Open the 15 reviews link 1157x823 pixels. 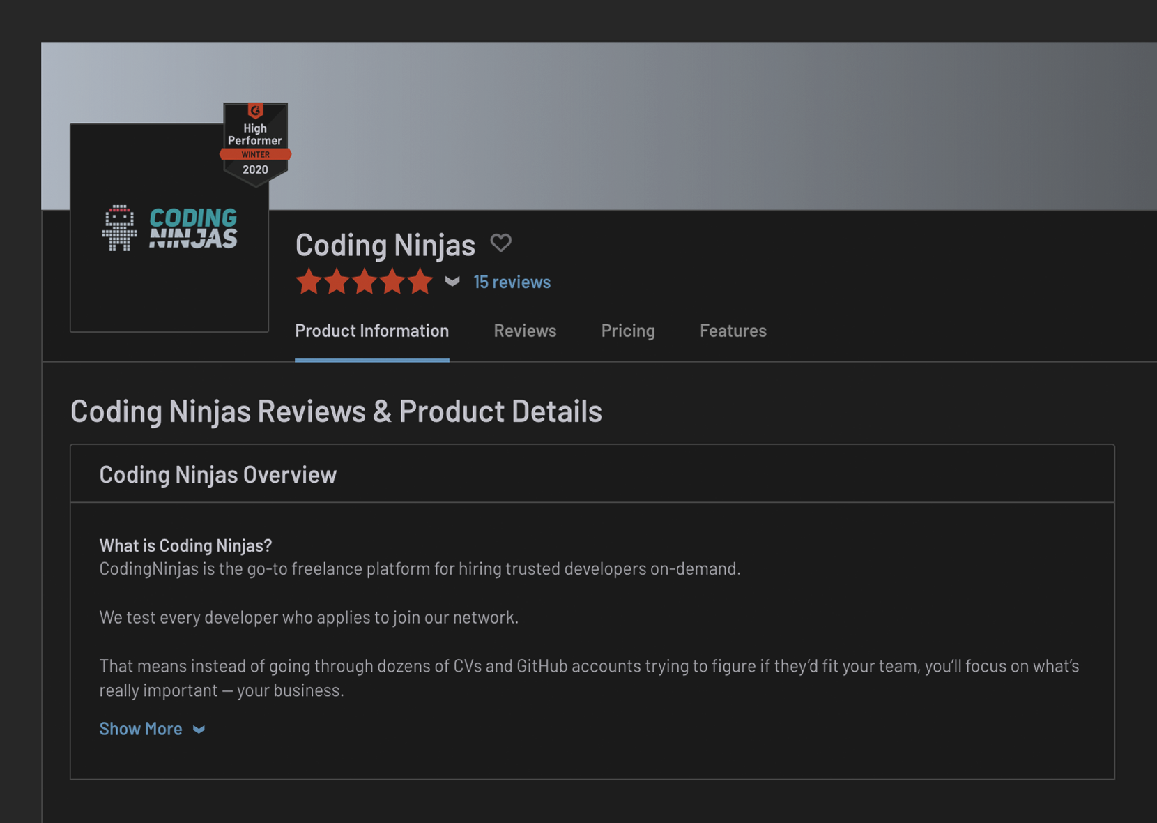[512, 282]
